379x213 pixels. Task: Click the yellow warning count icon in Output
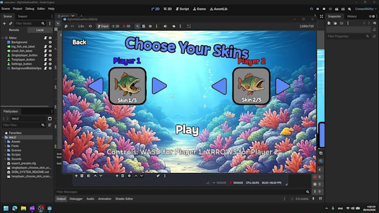point(315,184)
